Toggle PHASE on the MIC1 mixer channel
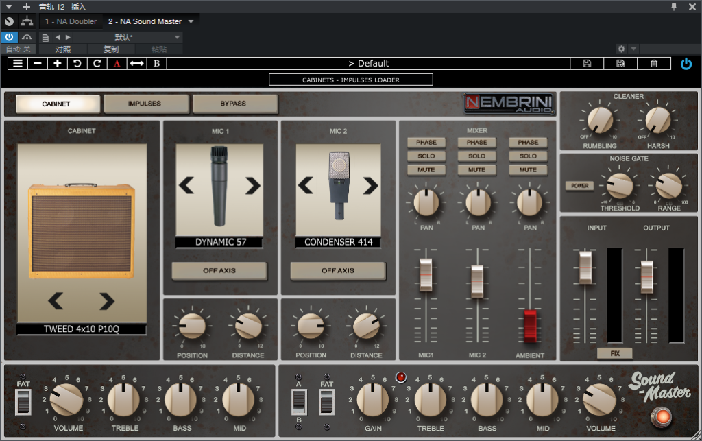The width and height of the screenshot is (702, 441). click(426, 143)
